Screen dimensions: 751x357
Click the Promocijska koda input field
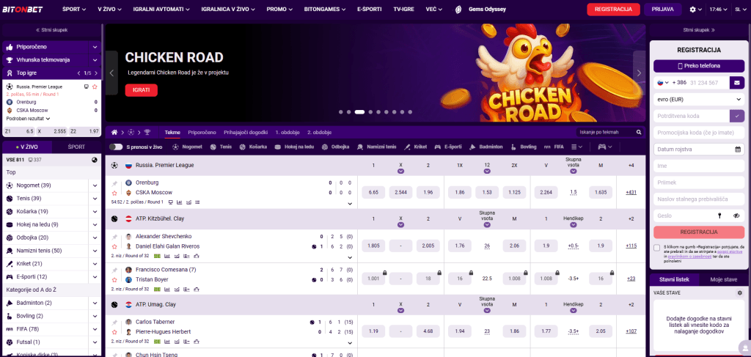699,133
